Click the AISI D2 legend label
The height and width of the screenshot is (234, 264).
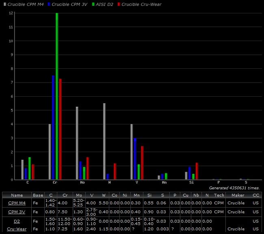(x=104, y=4)
